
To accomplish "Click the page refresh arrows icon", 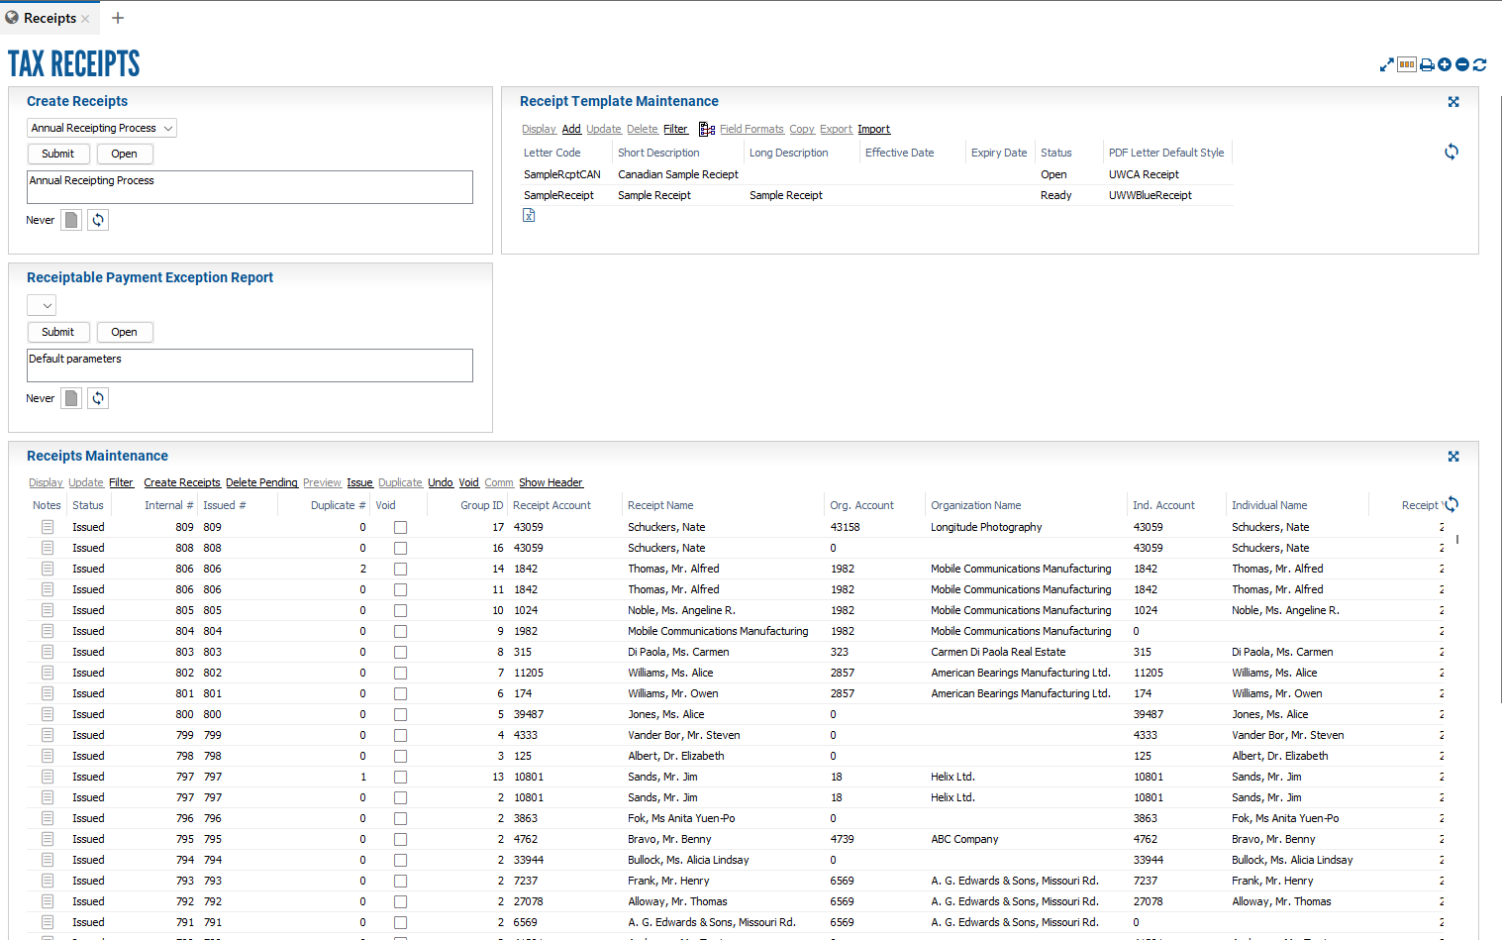I will [1480, 64].
